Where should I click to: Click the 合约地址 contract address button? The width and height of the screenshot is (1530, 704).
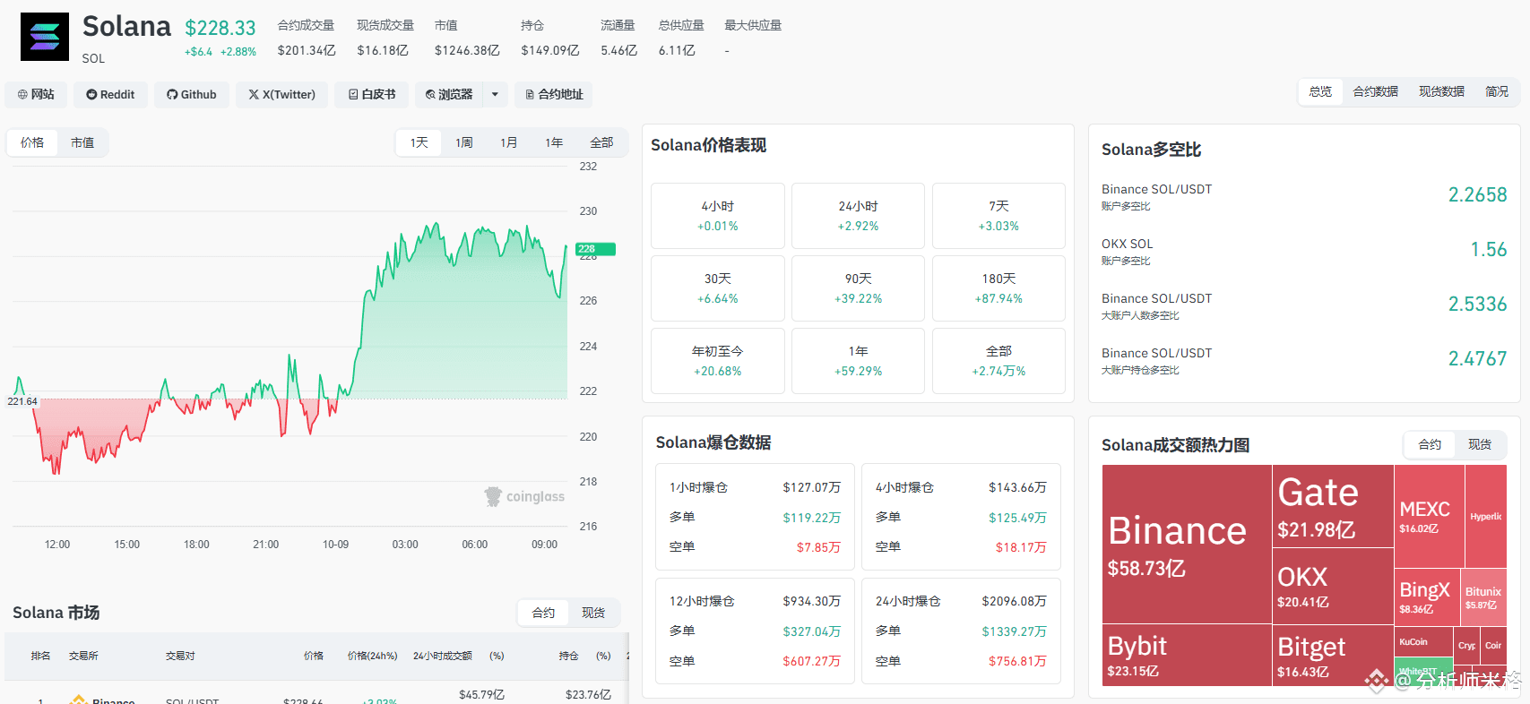(553, 94)
